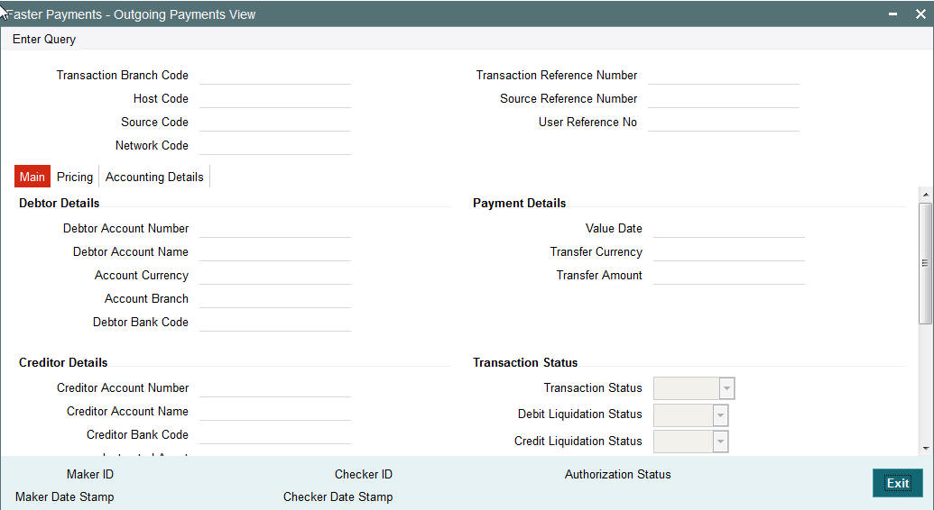Open the Pricing tab

75,177
